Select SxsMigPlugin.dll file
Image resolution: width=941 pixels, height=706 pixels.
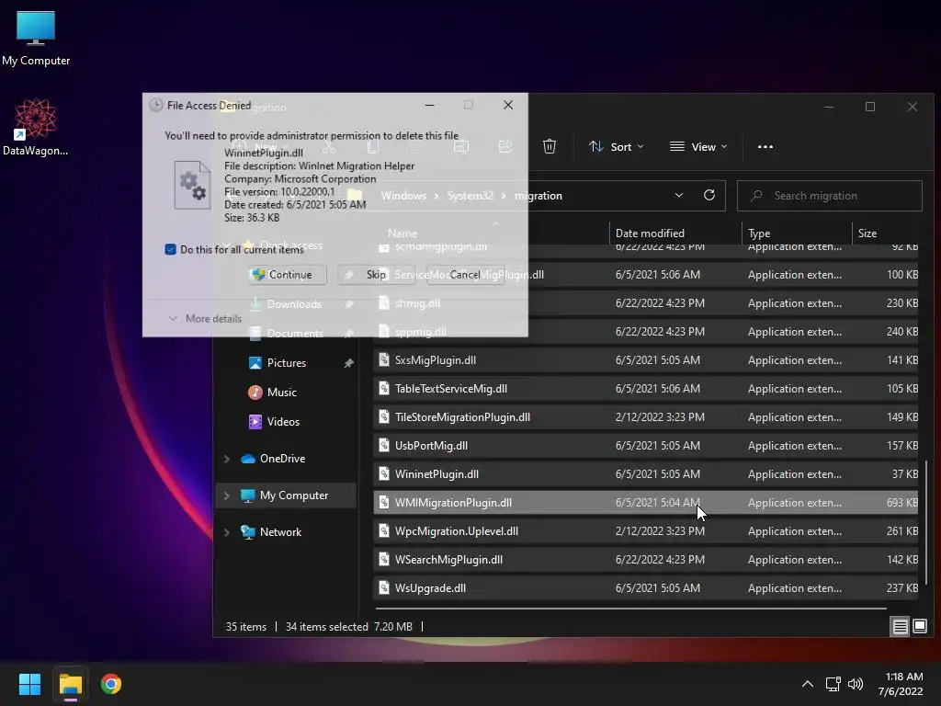(646, 360)
